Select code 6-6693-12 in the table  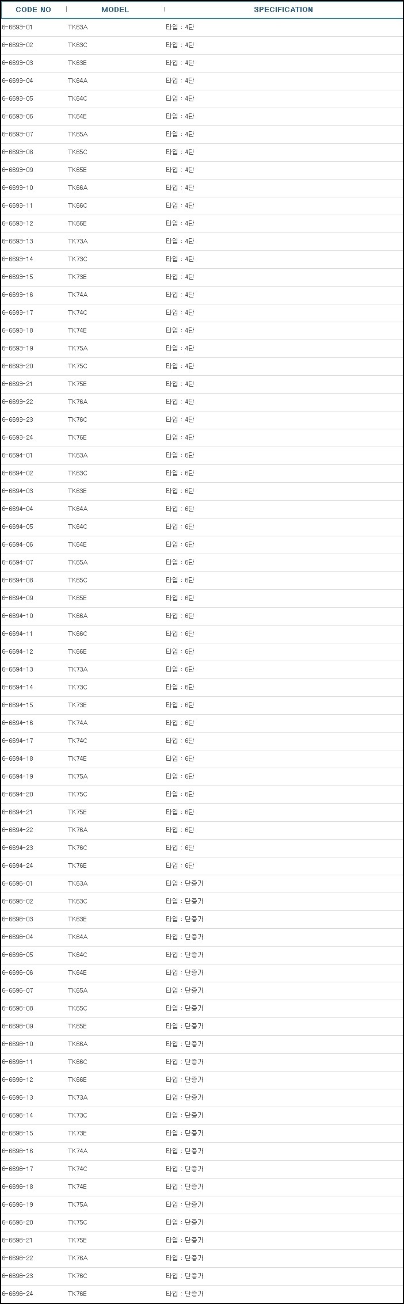click(18, 223)
